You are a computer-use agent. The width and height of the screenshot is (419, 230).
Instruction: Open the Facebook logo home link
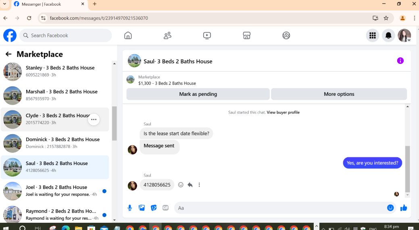click(x=10, y=35)
